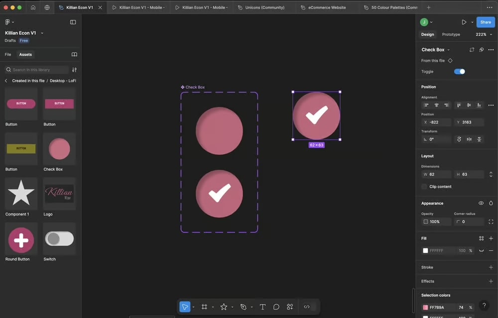The width and height of the screenshot is (498, 318).
Task: Toggle fill visibility for FFFFFF
Action: [x=482, y=250]
